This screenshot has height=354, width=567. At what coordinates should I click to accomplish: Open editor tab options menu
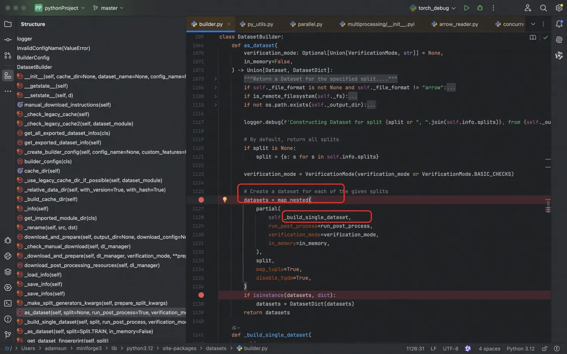[544, 24]
